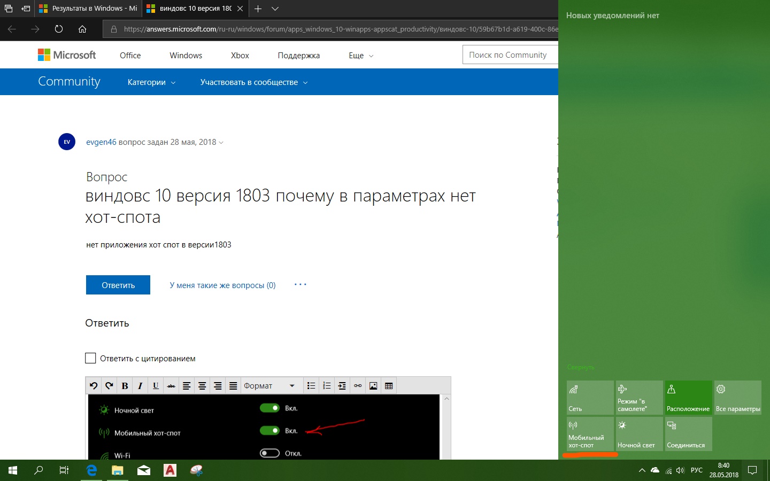Click the 'Поиск по Community' search field
770x481 pixels.
click(x=510, y=55)
